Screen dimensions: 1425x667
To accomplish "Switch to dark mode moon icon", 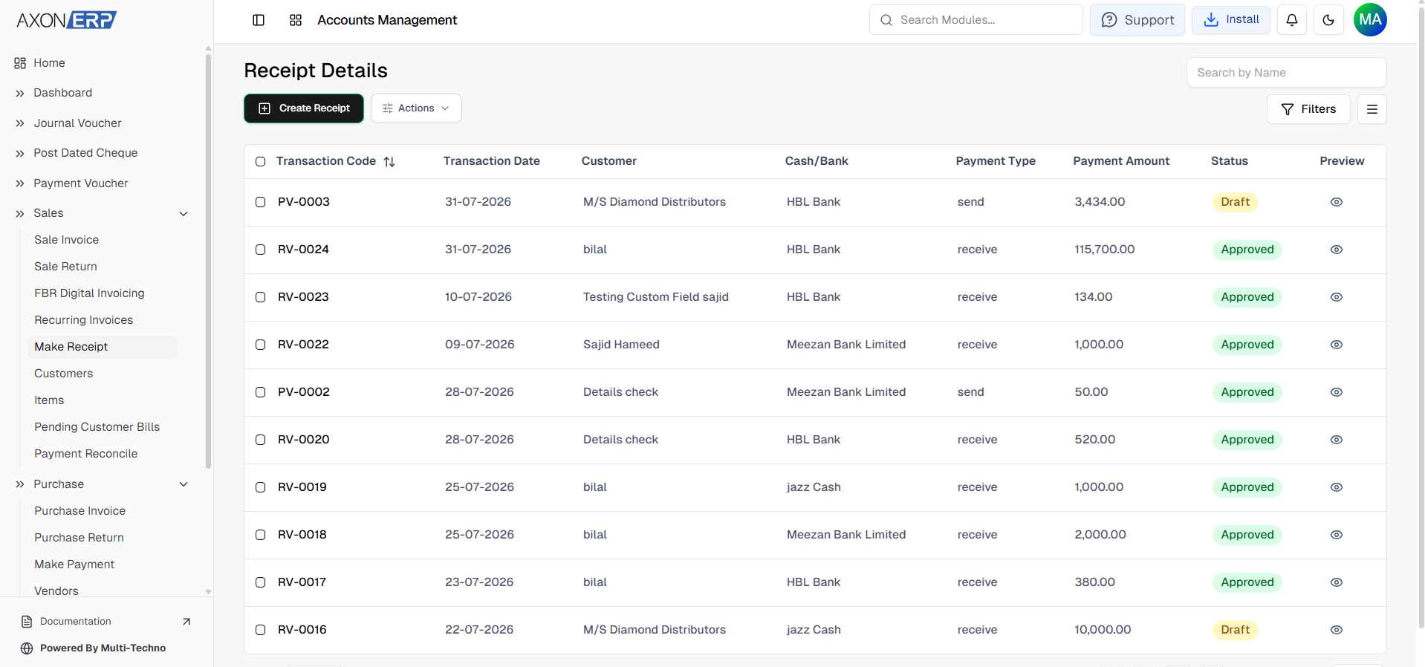I will pyautogui.click(x=1328, y=20).
